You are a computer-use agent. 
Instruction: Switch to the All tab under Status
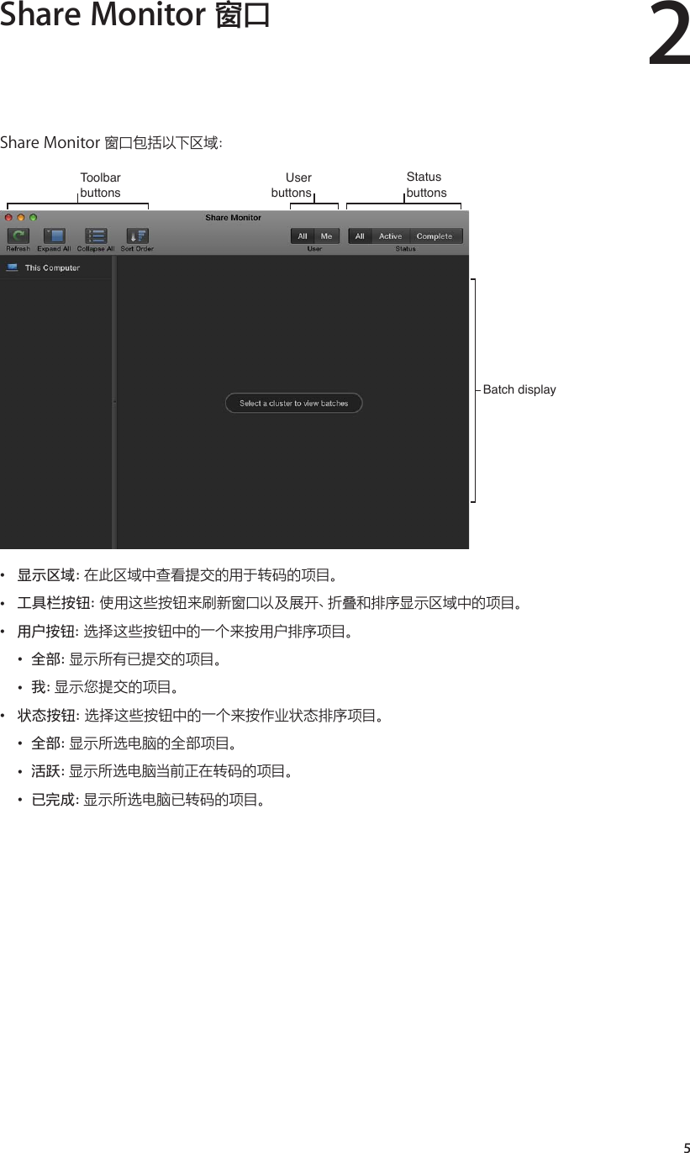pos(360,235)
